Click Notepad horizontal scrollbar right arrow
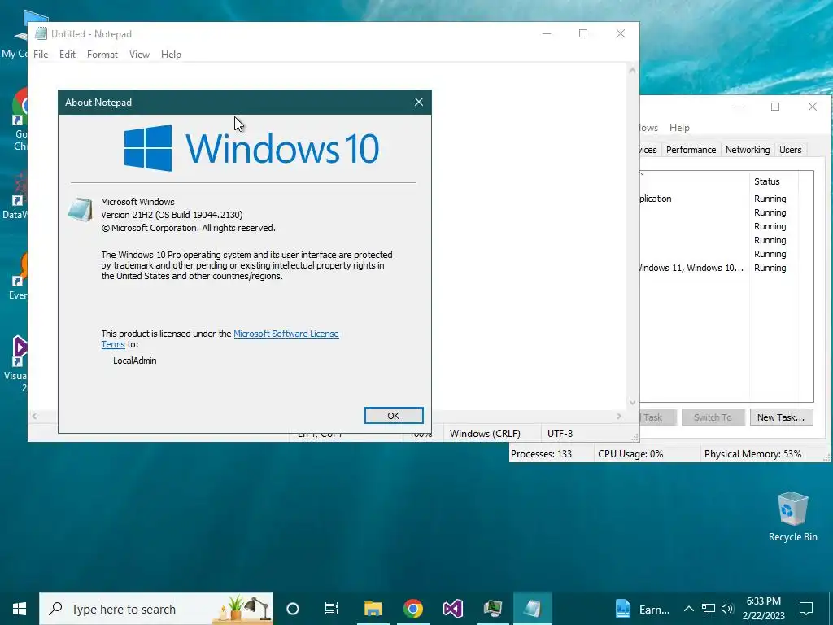This screenshot has width=833, height=625. point(619,416)
